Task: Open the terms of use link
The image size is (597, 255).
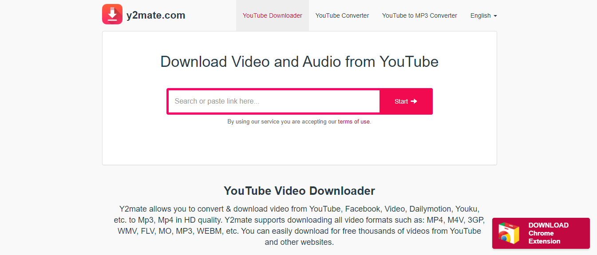Action: pyautogui.click(x=353, y=122)
